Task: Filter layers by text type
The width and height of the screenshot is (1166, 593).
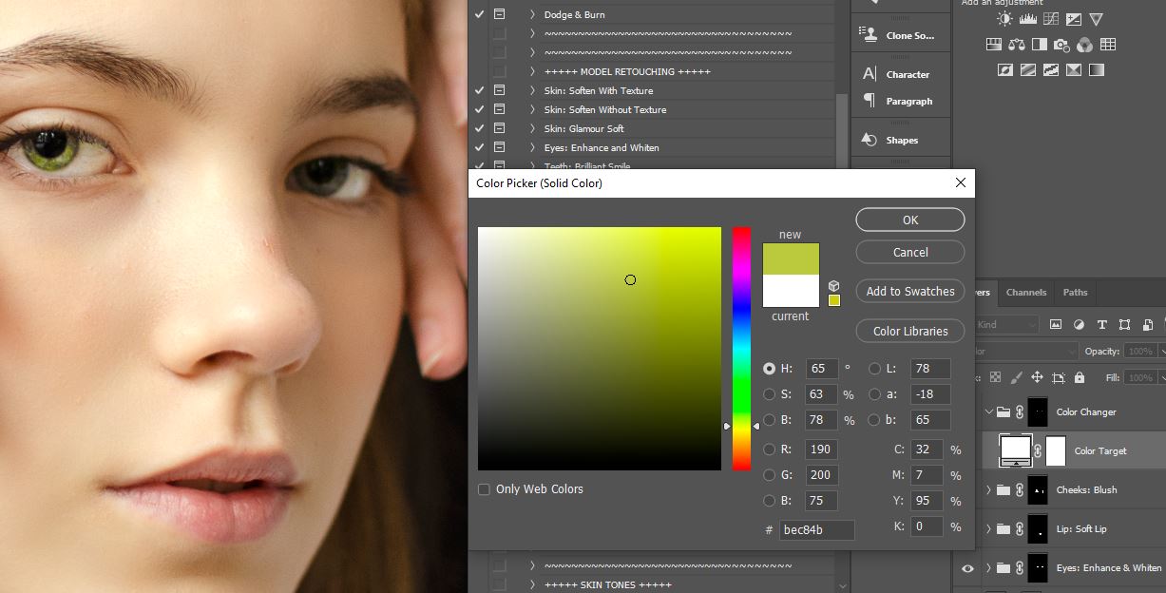Action: click(x=1101, y=325)
